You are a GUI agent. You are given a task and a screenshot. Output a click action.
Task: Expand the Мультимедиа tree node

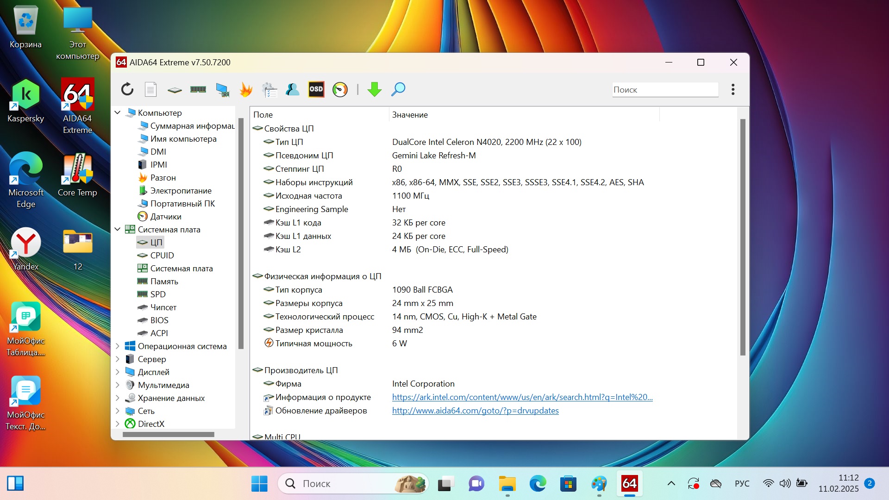point(118,385)
